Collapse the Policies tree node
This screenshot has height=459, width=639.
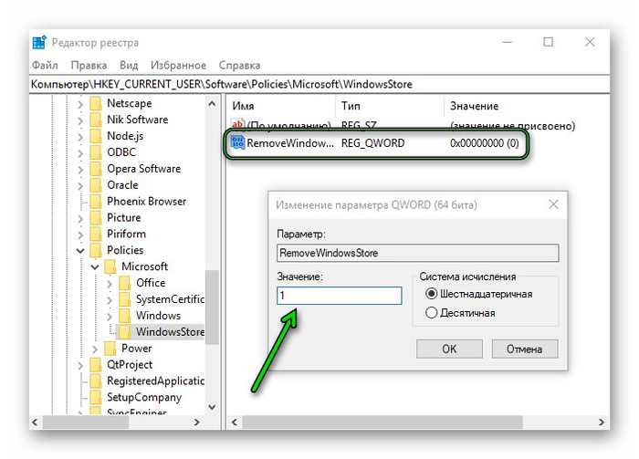80,250
